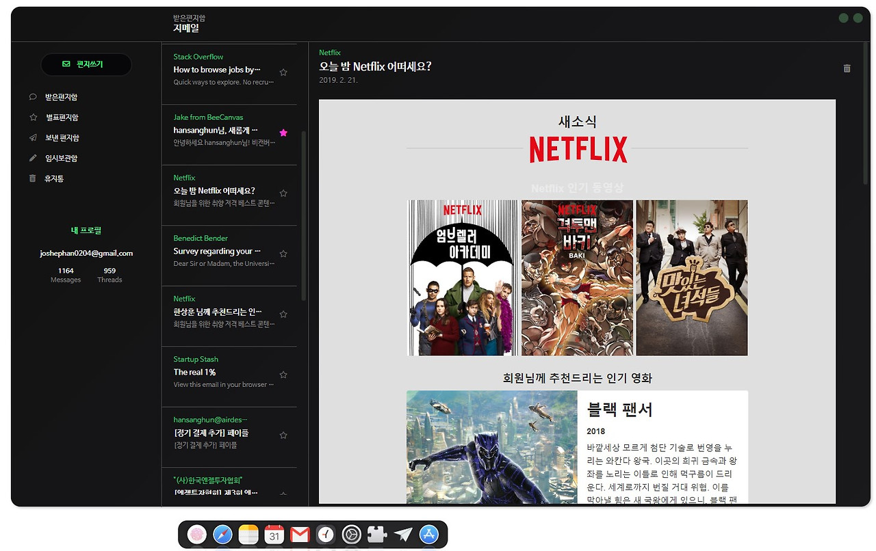The height and width of the screenshot is (551, 876).
Task: Open the Clock app in the dock
Action: [326, 535]
